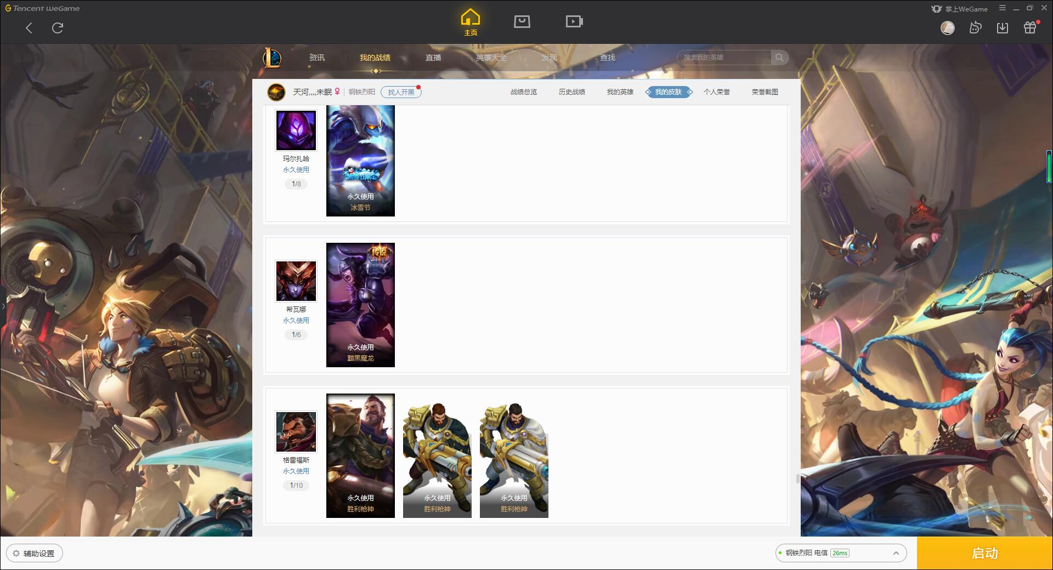Image resolution: width=1053 pixels, height=570 pixels.
Task: Expand the server selector chevron
Action: tap(896, 553)
